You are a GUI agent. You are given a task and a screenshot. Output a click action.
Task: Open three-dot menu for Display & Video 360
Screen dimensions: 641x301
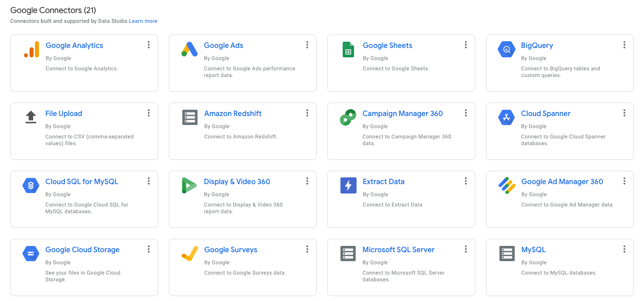pyautogui.click(x=307, y=181)
